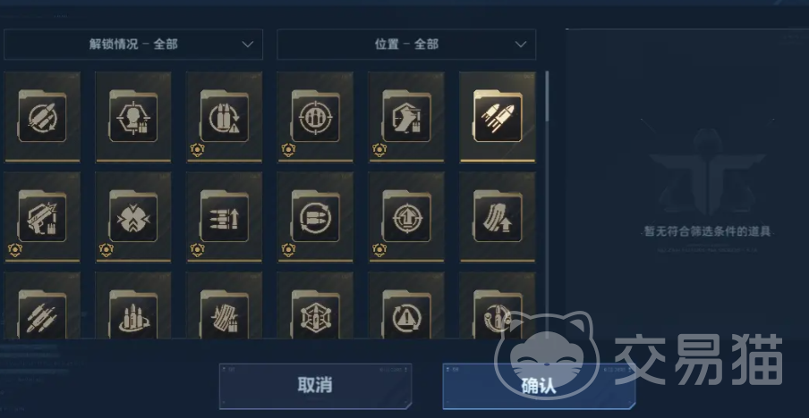The width and height of the screenshot is (809, 418).
Task: Pick the four inward chevrons card
Action: (133, 217)
